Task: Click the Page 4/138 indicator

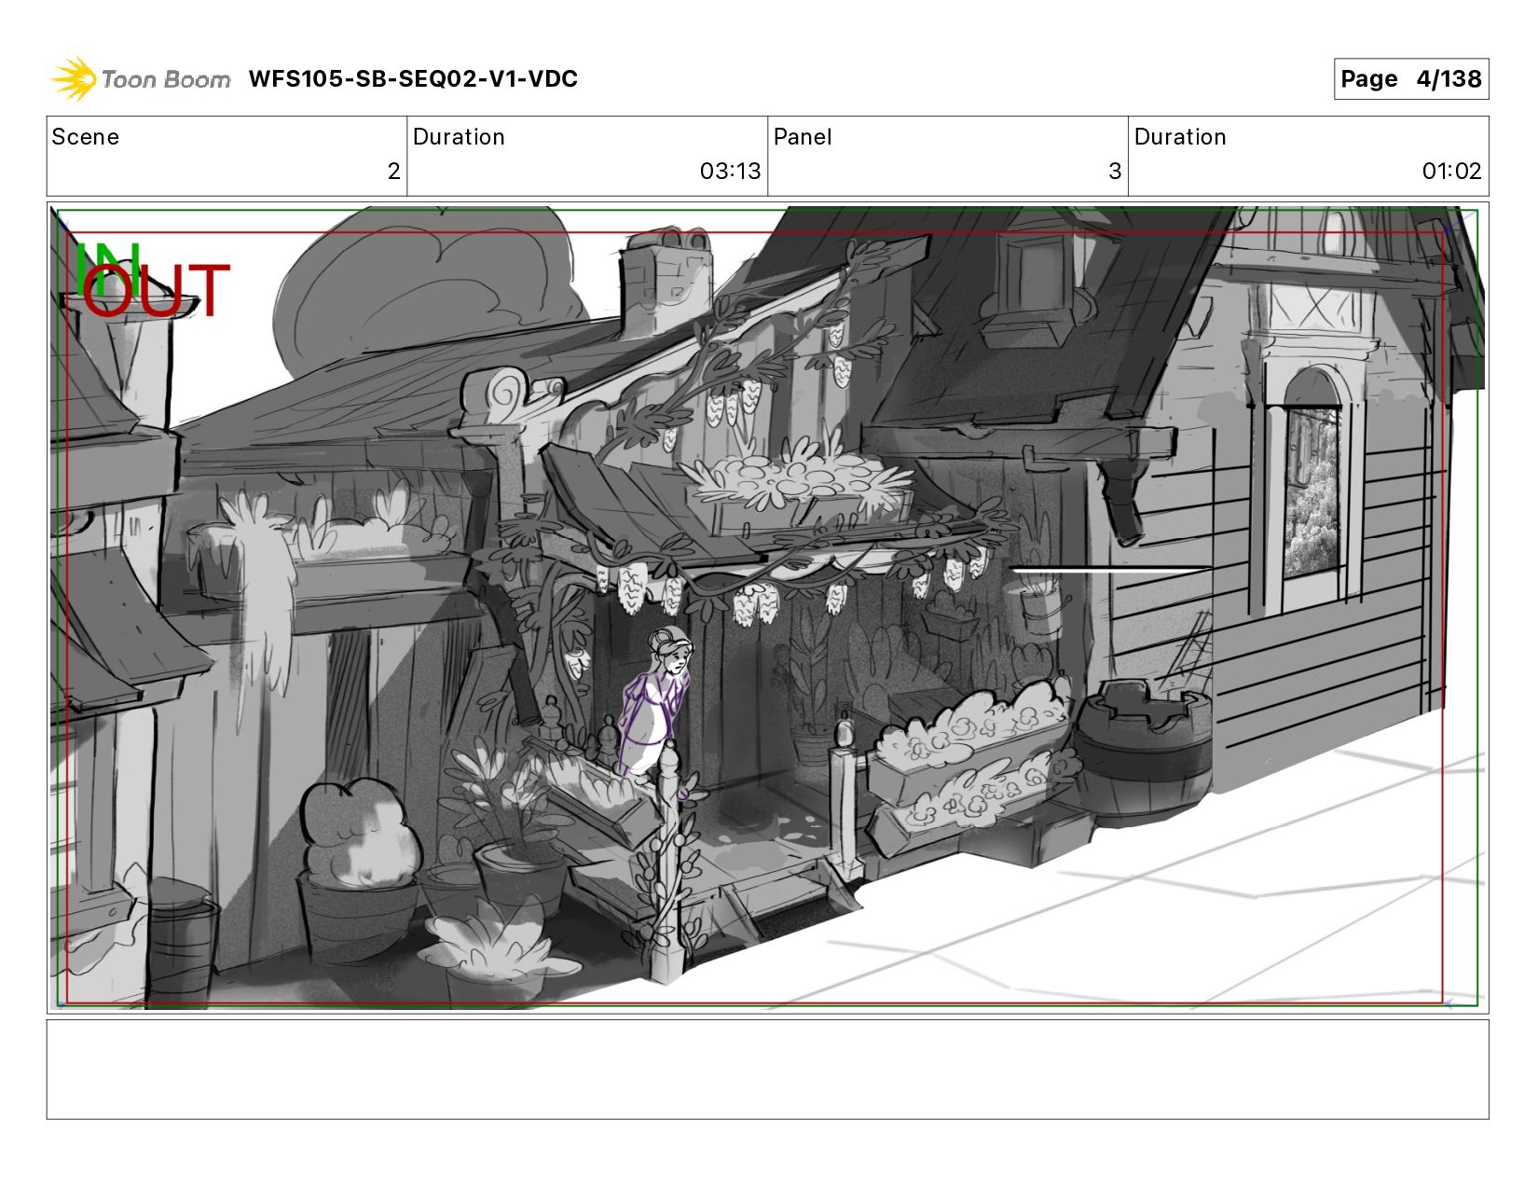Action: tap(1410, 79)
